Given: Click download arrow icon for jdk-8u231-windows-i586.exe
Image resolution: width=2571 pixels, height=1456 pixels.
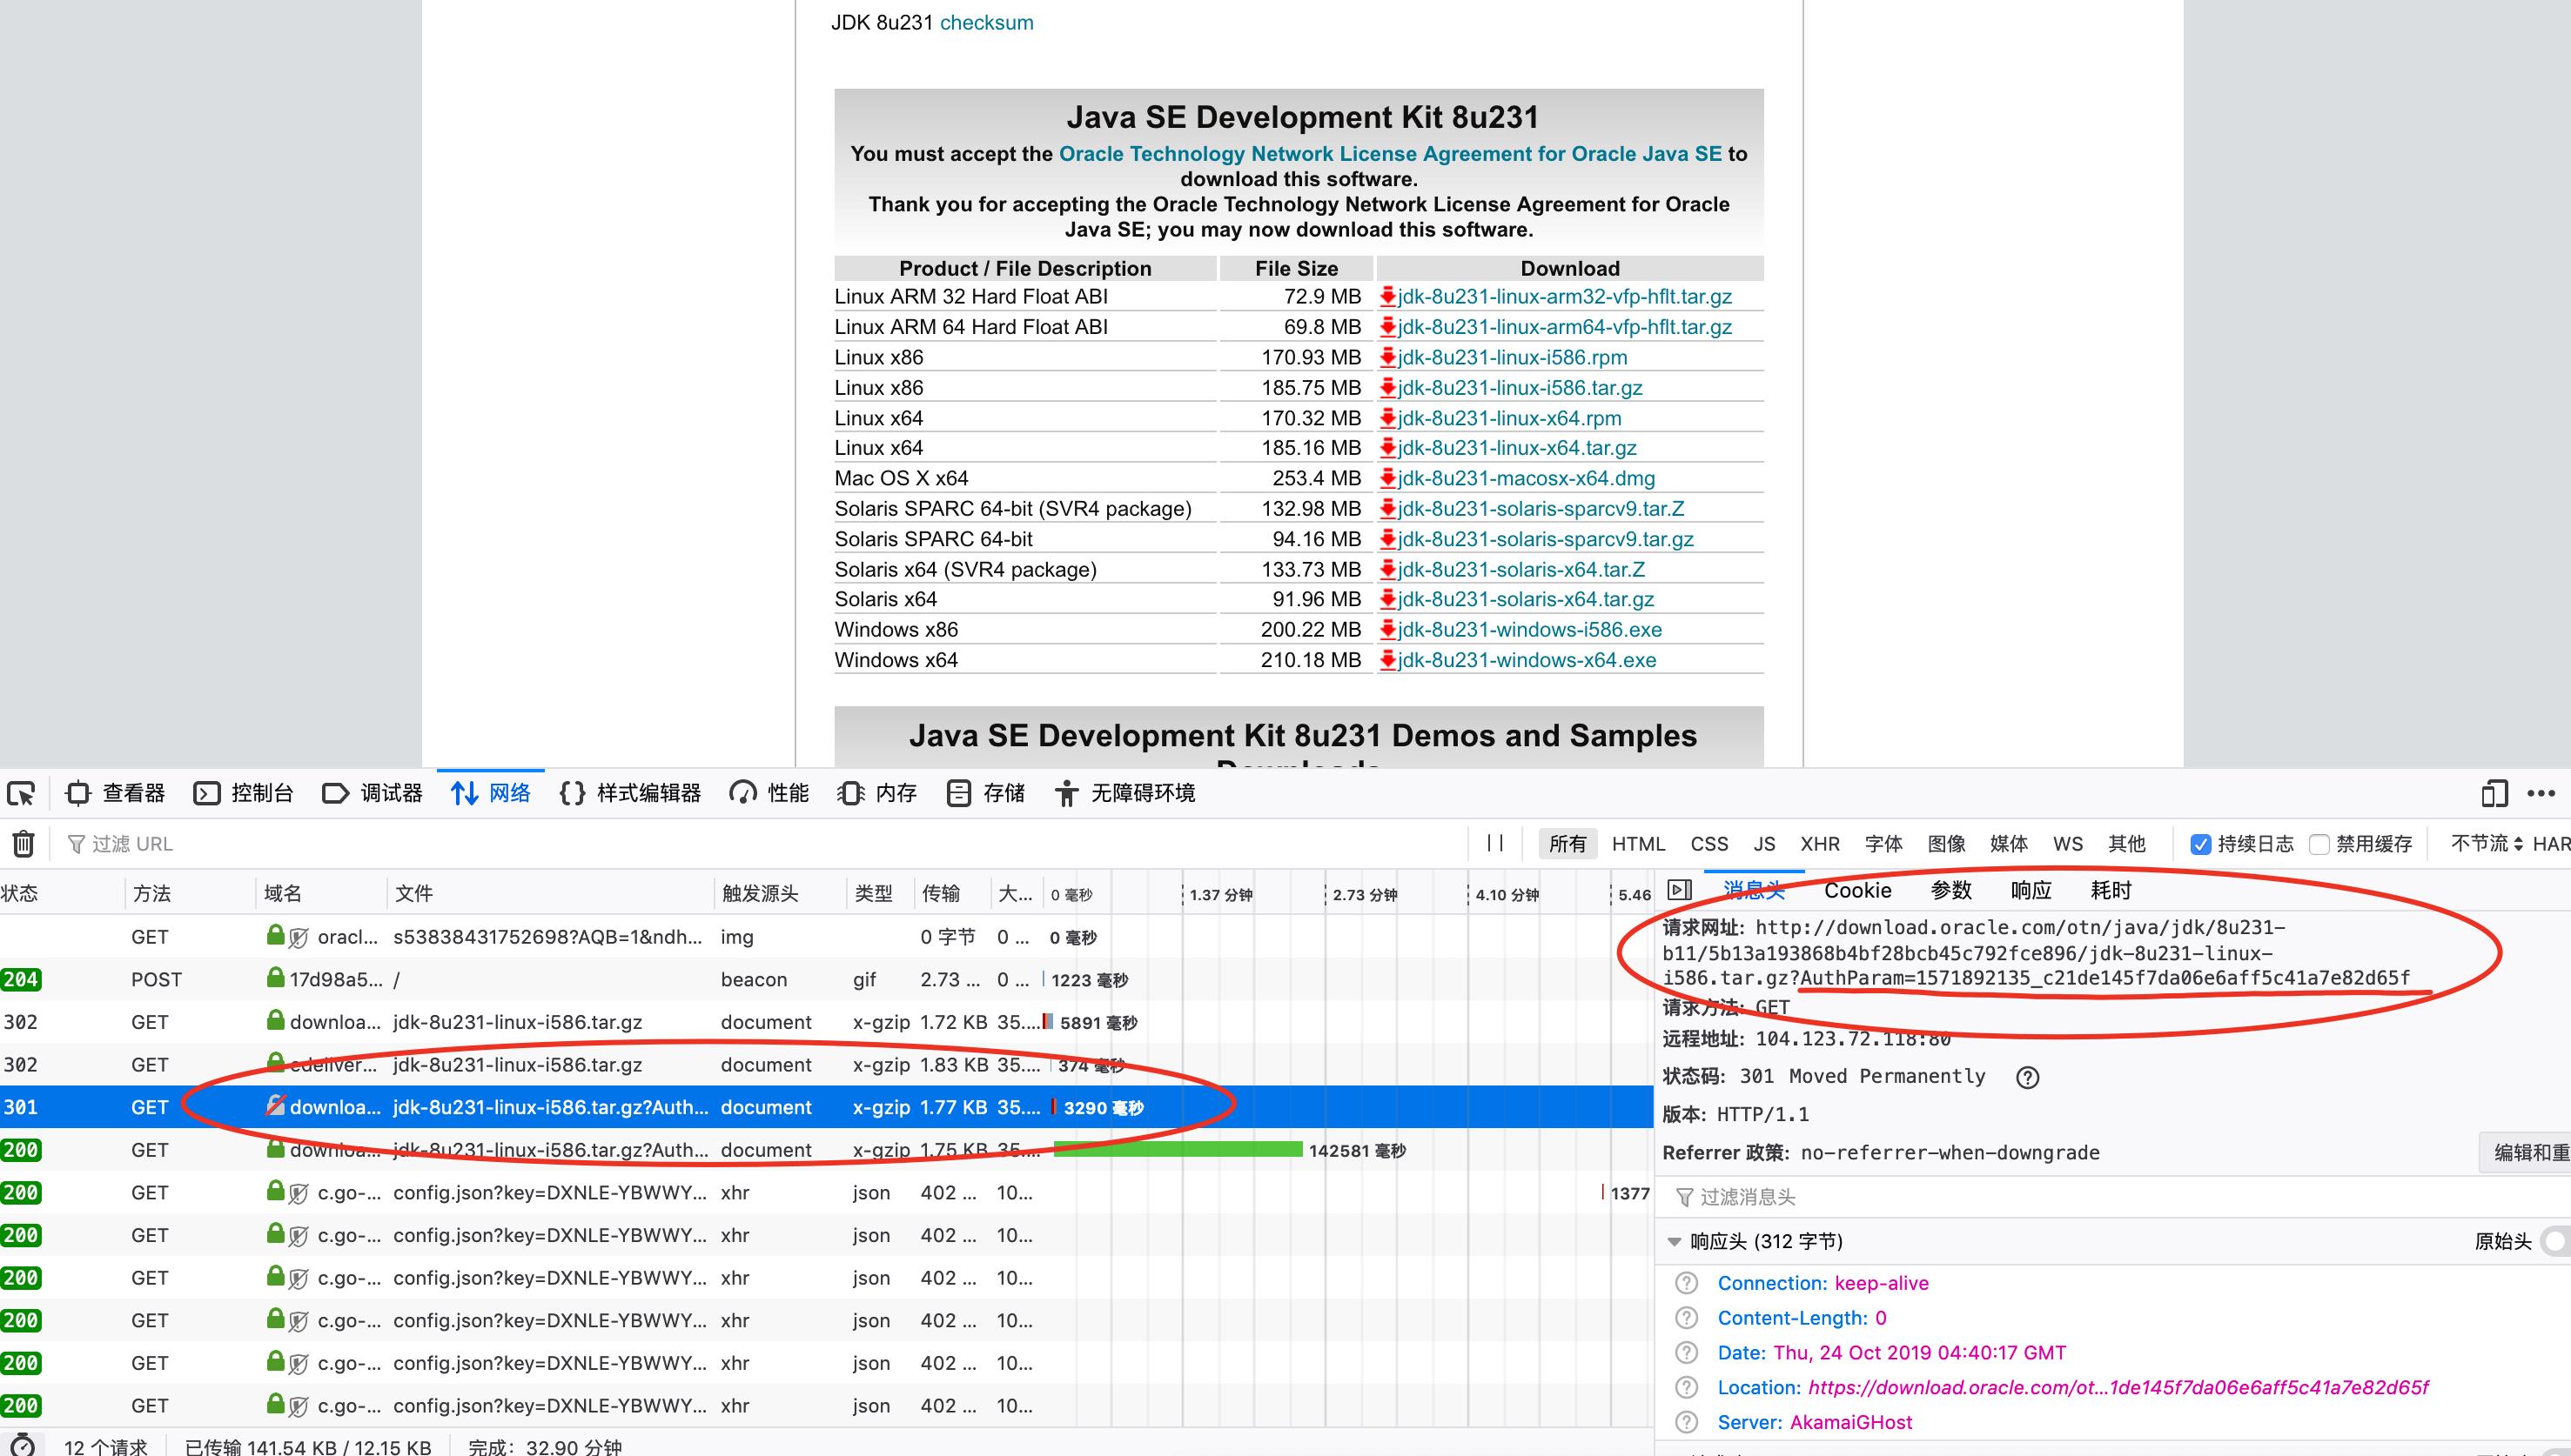Looking at the screenshot, I should (x=1387, y=630).
